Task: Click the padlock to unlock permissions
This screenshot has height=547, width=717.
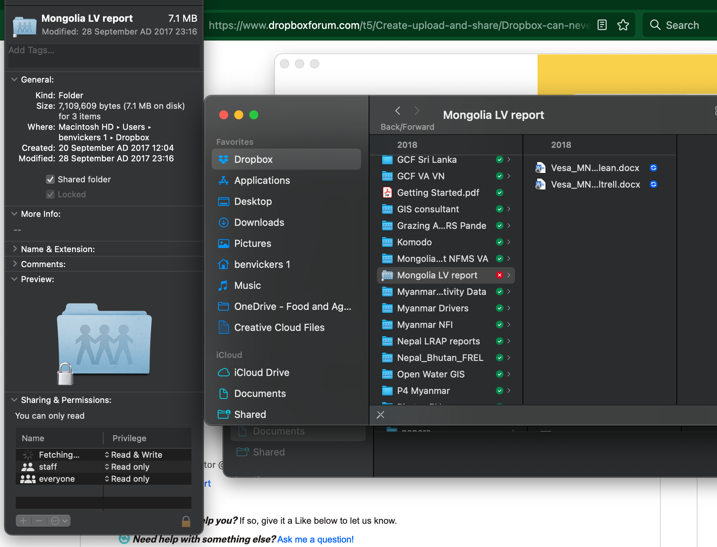Action: [x=186, y=521]
